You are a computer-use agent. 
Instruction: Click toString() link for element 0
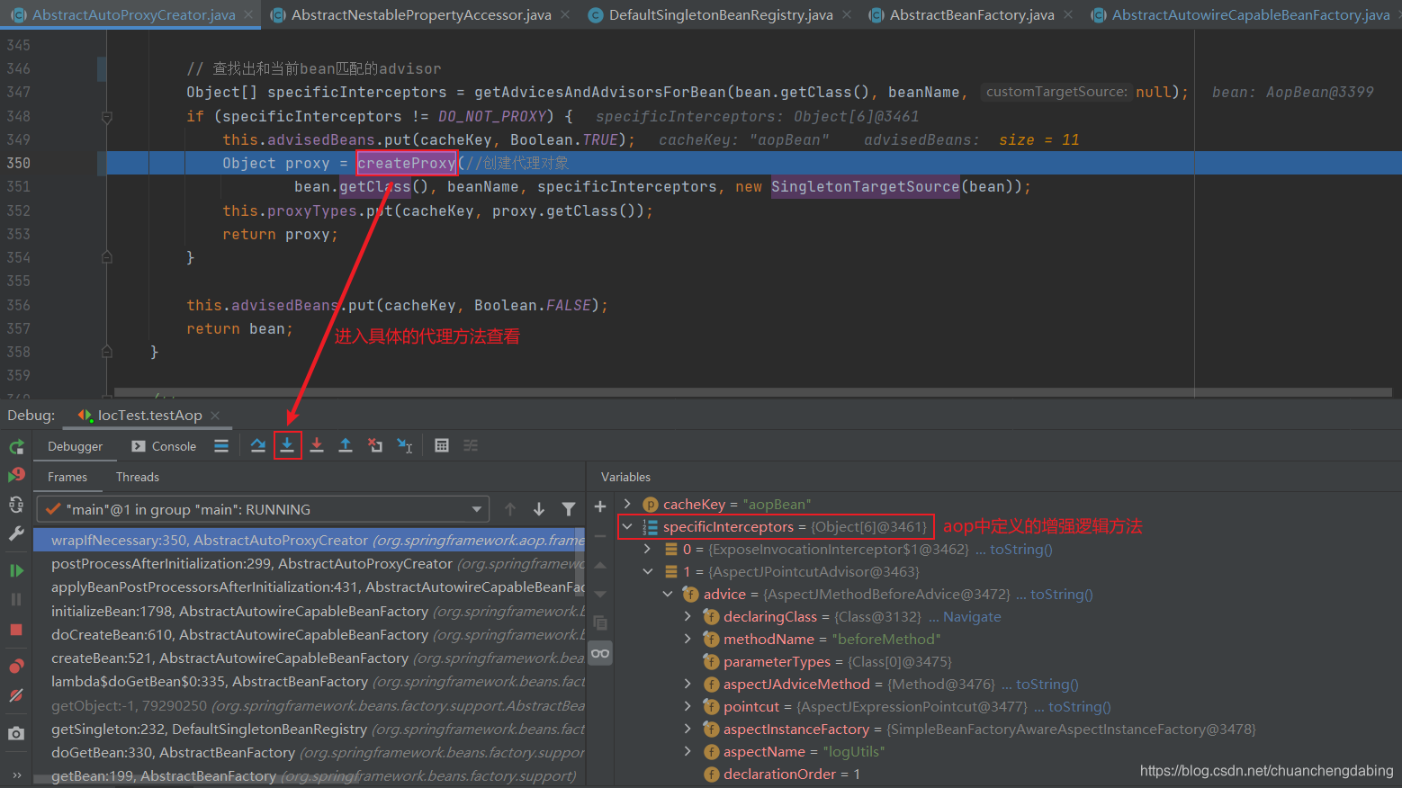(x=1021, y=549)
